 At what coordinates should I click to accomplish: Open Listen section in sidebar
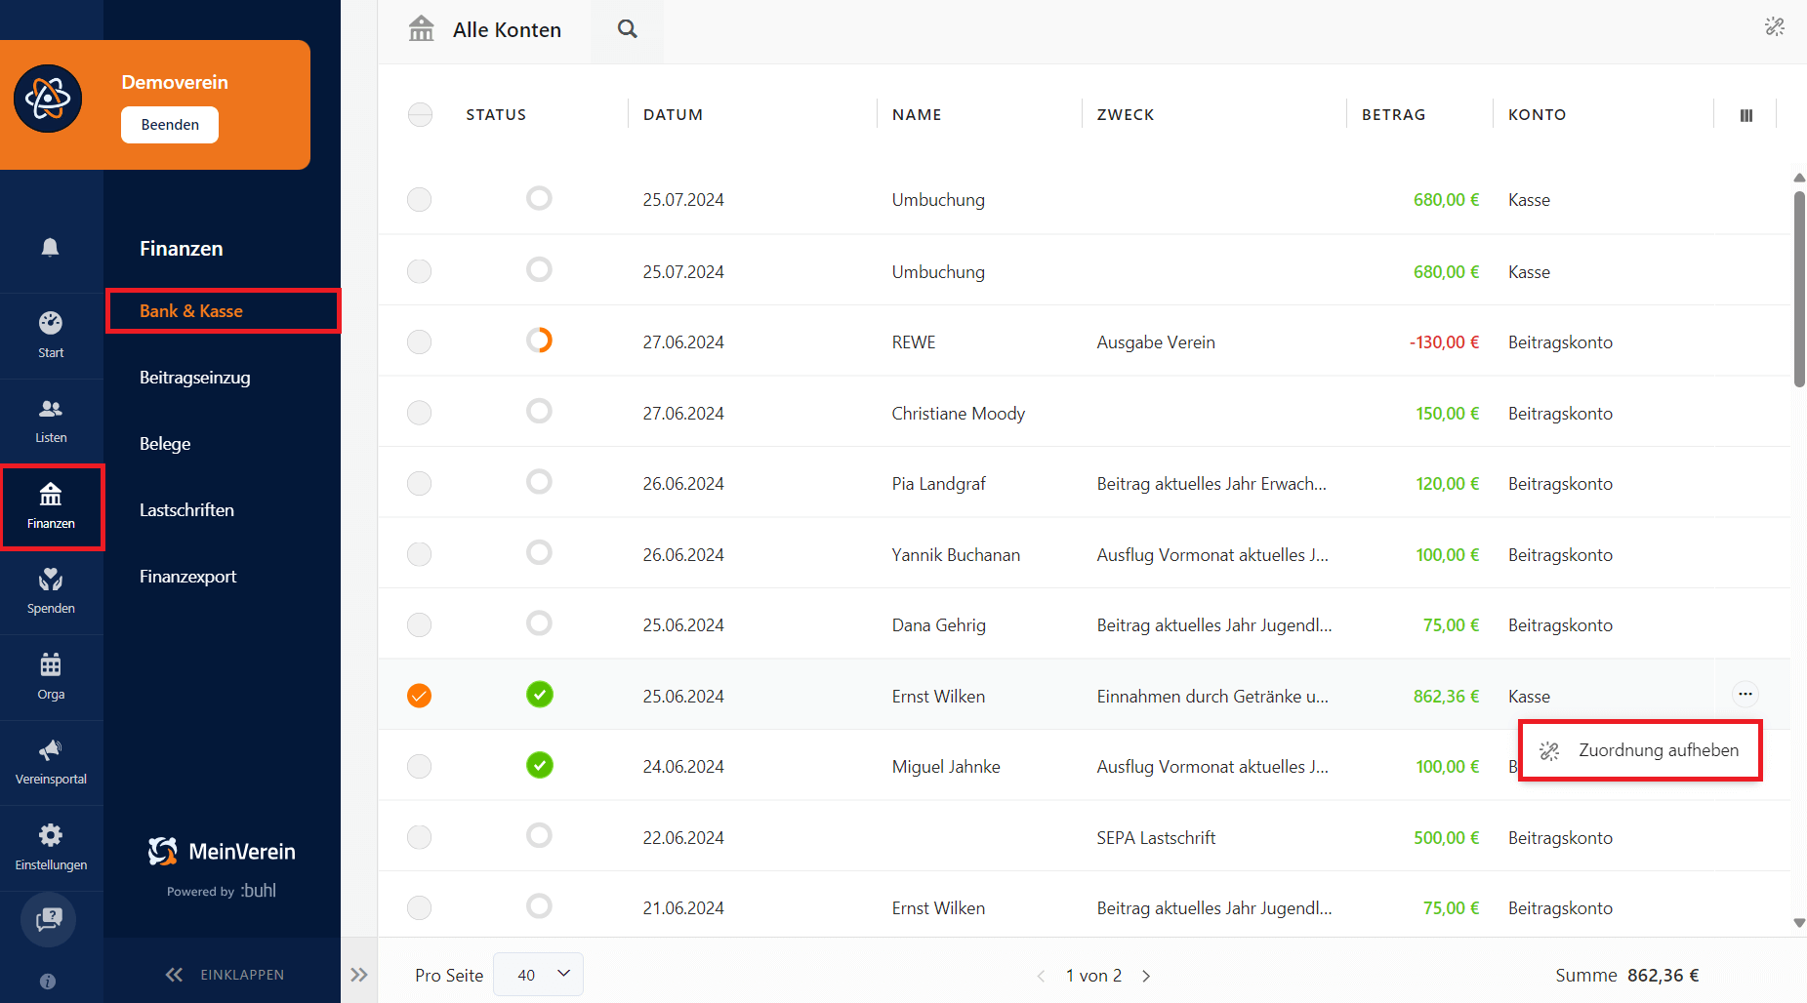51,421
